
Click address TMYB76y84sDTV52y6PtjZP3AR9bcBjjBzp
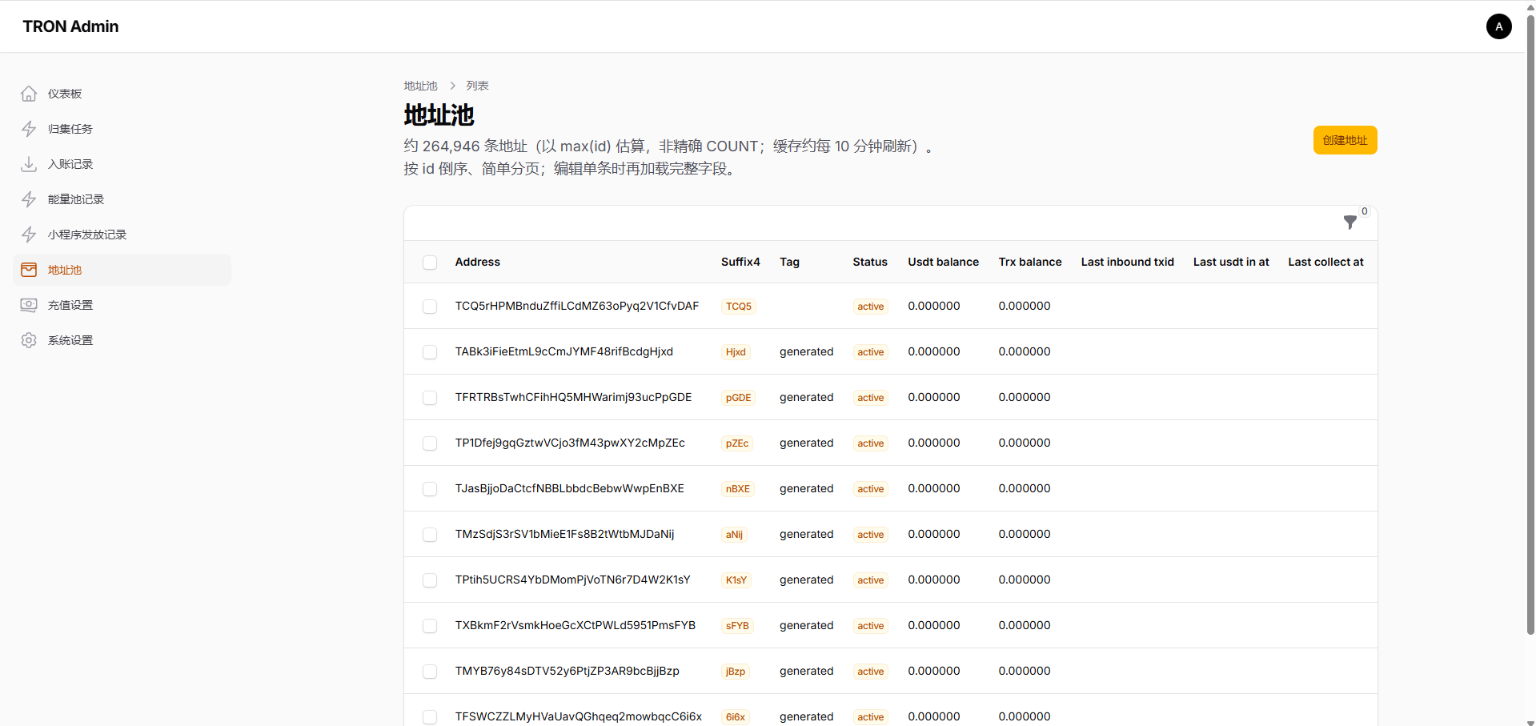567,671
